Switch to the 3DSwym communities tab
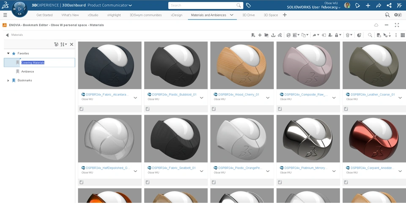Image resolution: width=406 pixels, height=205 pixels. 145,15
